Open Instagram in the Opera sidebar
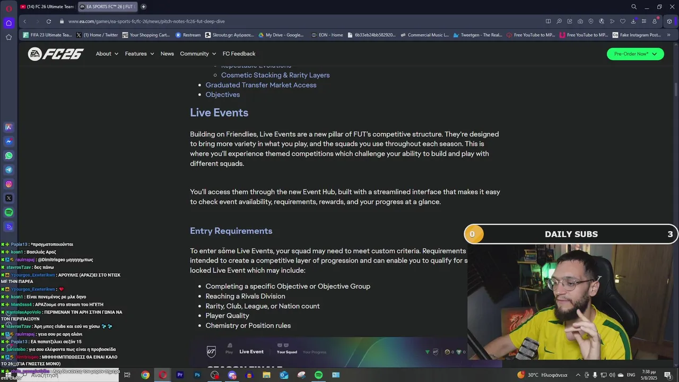Image resolution: width=679 pixels, height=382 pixels. click(x=8, y=184)
